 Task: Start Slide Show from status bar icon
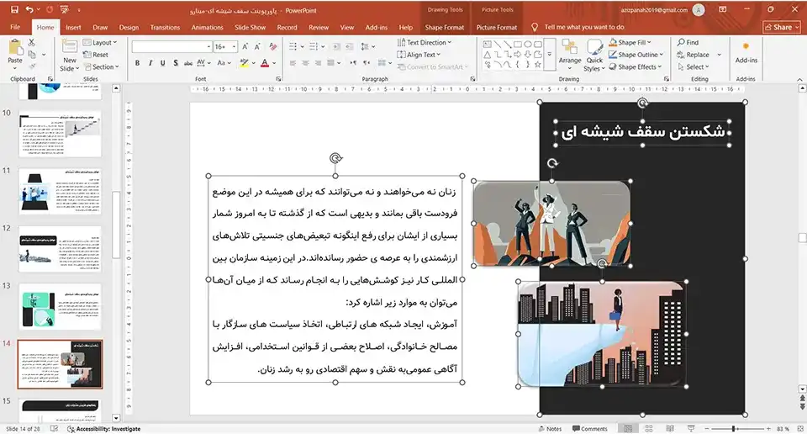(x=691, y=428)
